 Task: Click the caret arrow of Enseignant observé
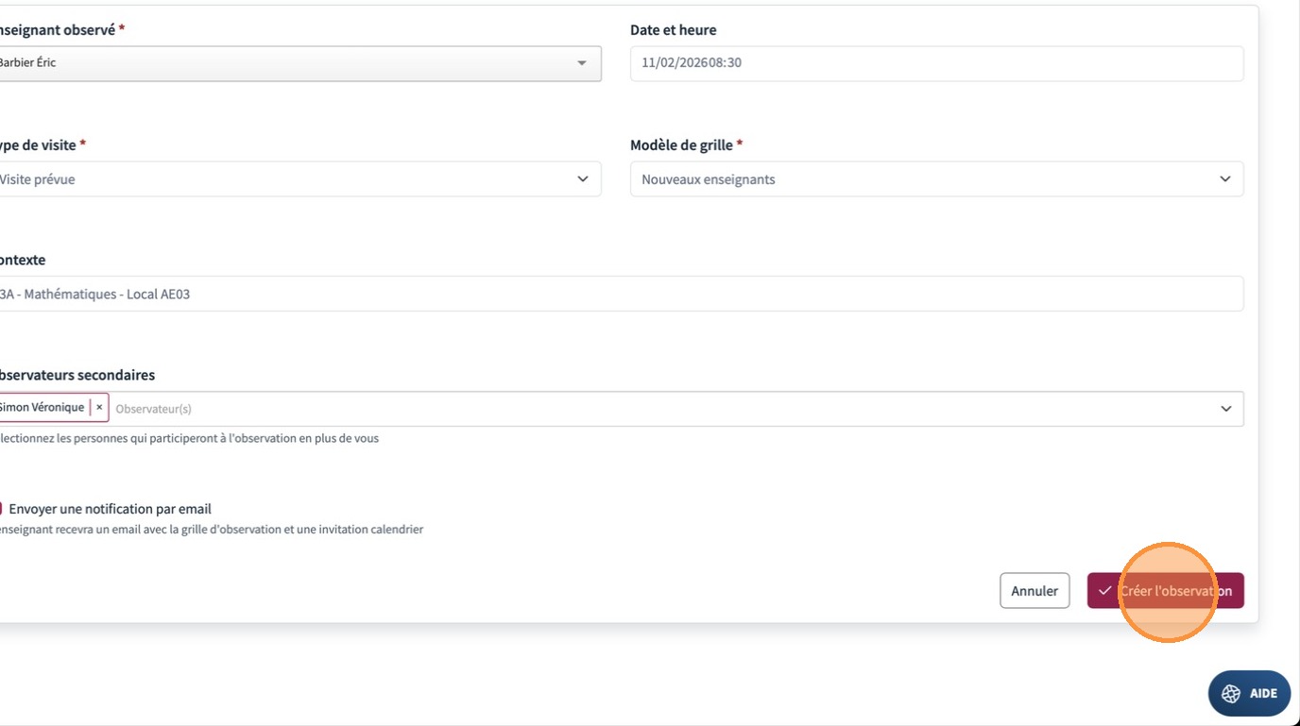(x=581, y=63)
